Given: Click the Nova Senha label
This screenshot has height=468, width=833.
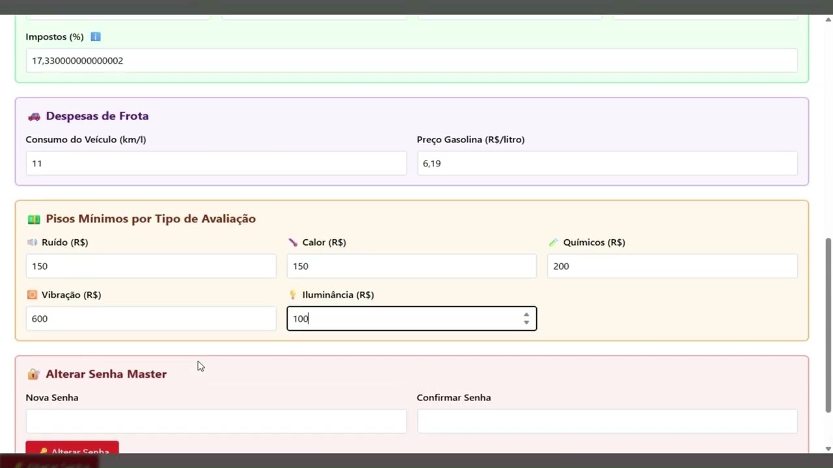Looking at the screenshot, I should point(52,398).
